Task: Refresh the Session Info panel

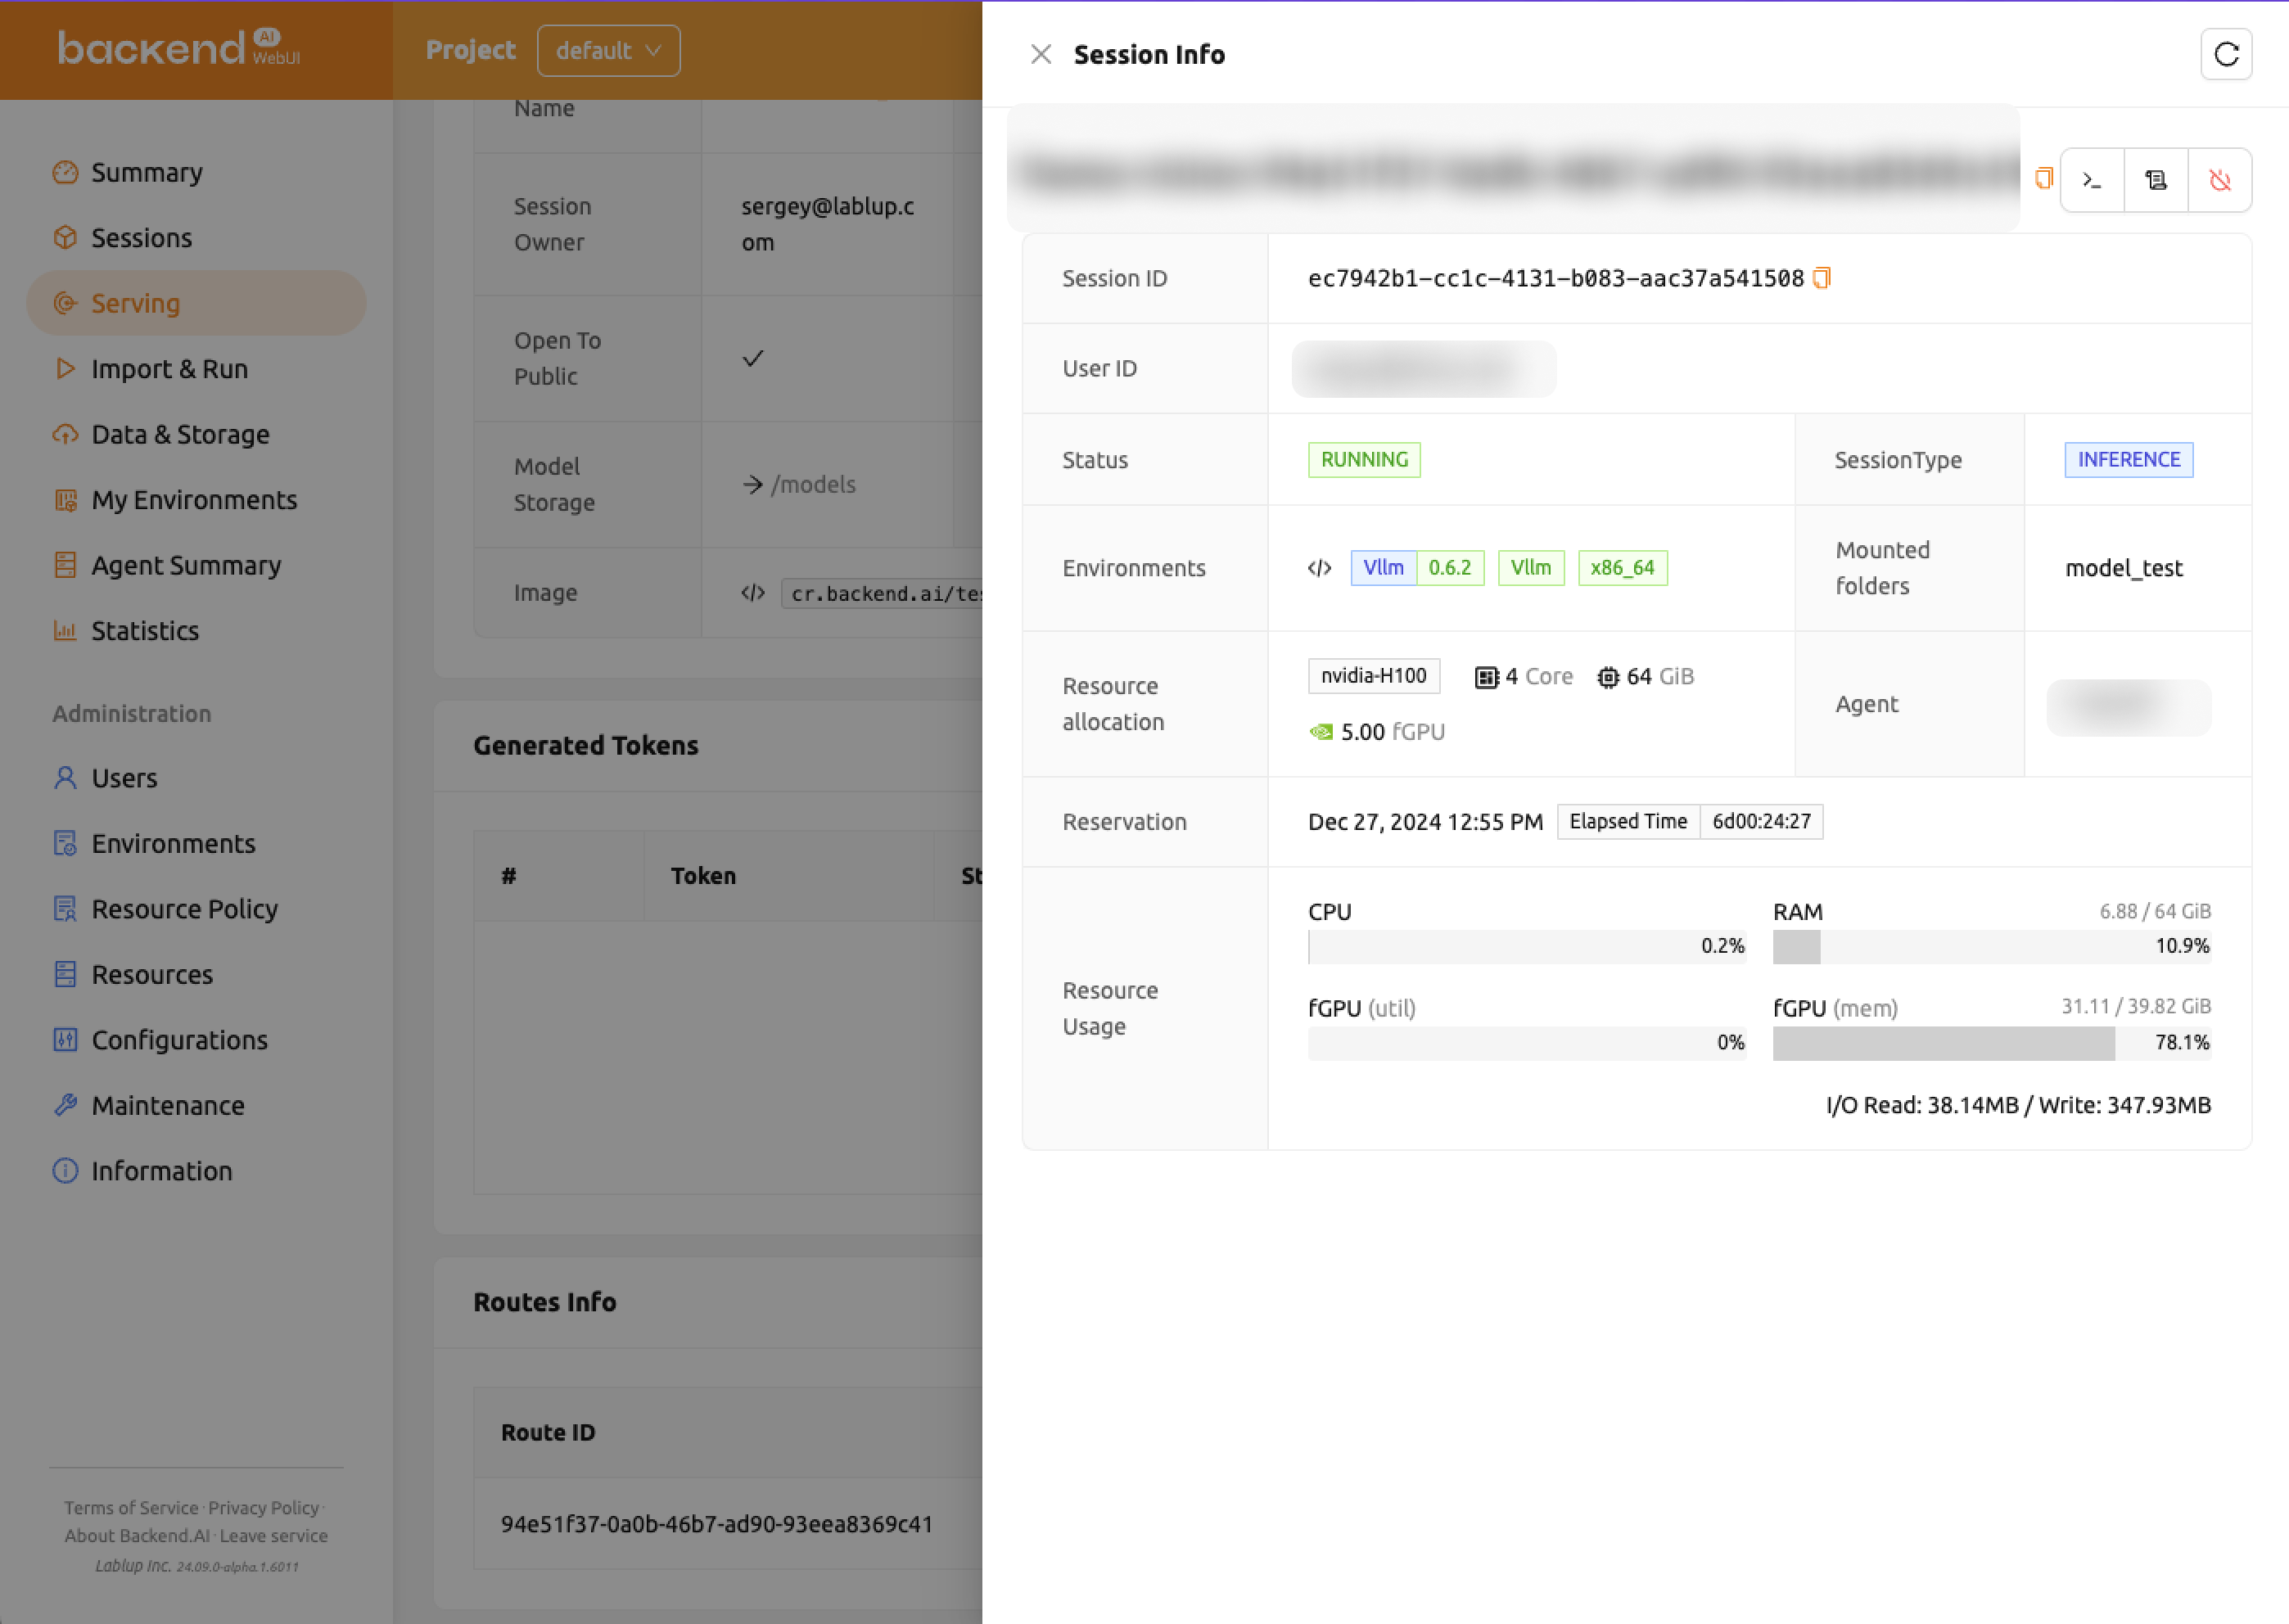Action: coord(2226,54)
